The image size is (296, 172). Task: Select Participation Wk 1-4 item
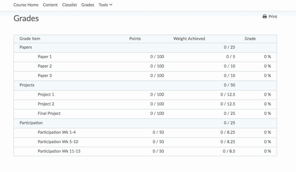[x=57, y=132]
